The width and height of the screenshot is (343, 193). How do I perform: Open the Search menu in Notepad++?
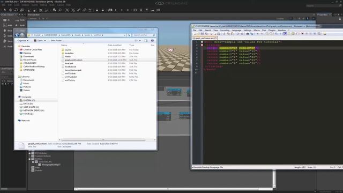[208, 30]
